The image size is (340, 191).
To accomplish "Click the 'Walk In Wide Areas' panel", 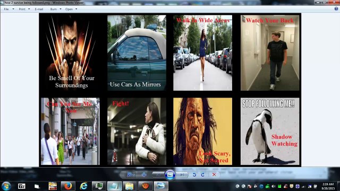I will pyautogui.click(x=202, y=53).
